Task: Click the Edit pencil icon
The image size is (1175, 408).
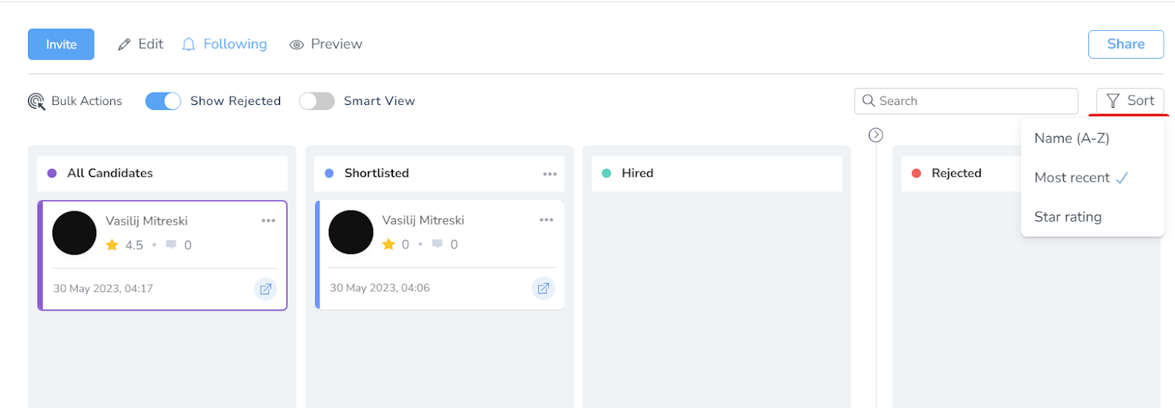Action: point(124,45)
